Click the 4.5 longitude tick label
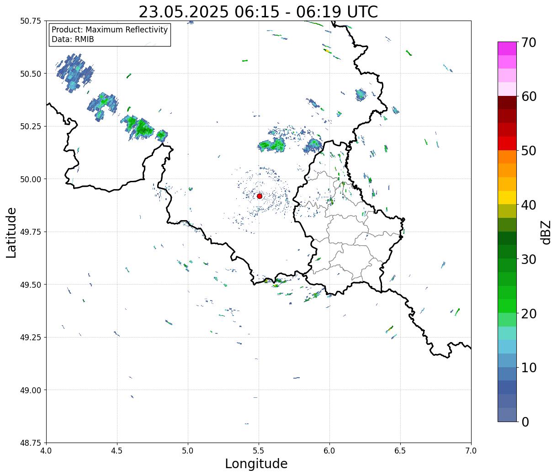This screenshot has height=475, width=557. point(117,451)
